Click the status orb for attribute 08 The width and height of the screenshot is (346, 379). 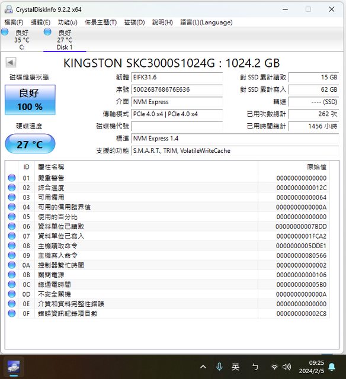click(12, 246)
